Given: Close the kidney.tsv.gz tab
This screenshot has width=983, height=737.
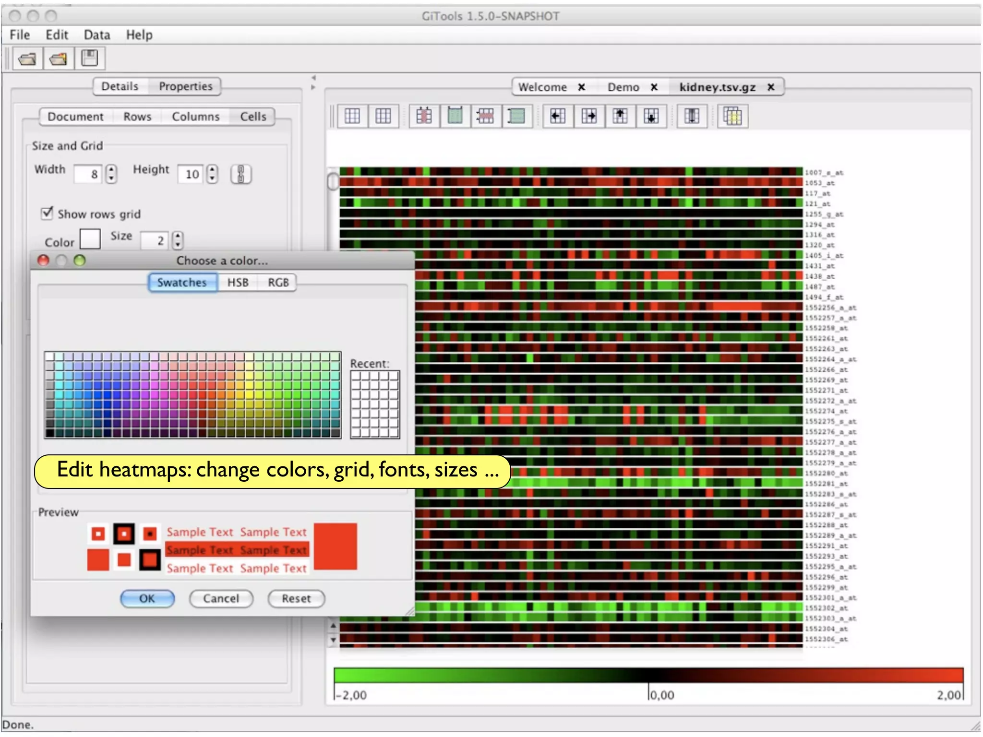Looking at the screenshot, I should tap(771, 87).
